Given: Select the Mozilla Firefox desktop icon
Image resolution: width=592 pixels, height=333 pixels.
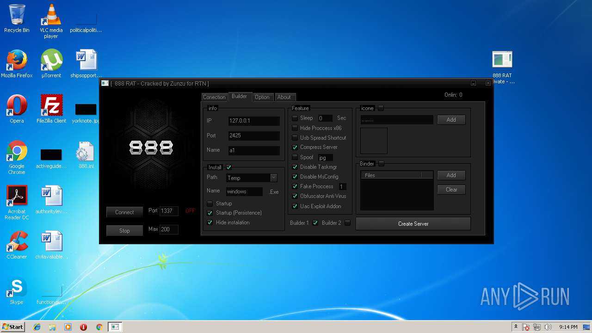Looking at the screenshot, I should point(17,64).
